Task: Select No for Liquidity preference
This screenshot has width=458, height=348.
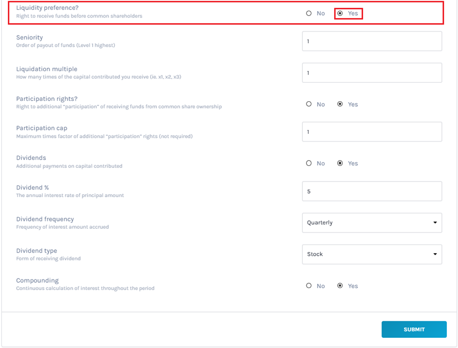Action: point(309,13)
